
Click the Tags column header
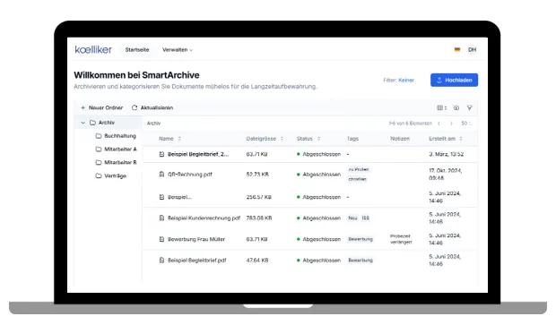point(352,139)
